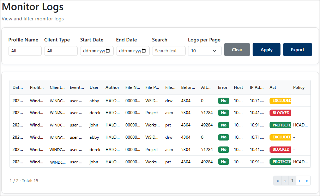Click BLOCKED badge in second derek row
Image resolution: width=320 pixels, height=196 pixels.
tap(280, 149)
